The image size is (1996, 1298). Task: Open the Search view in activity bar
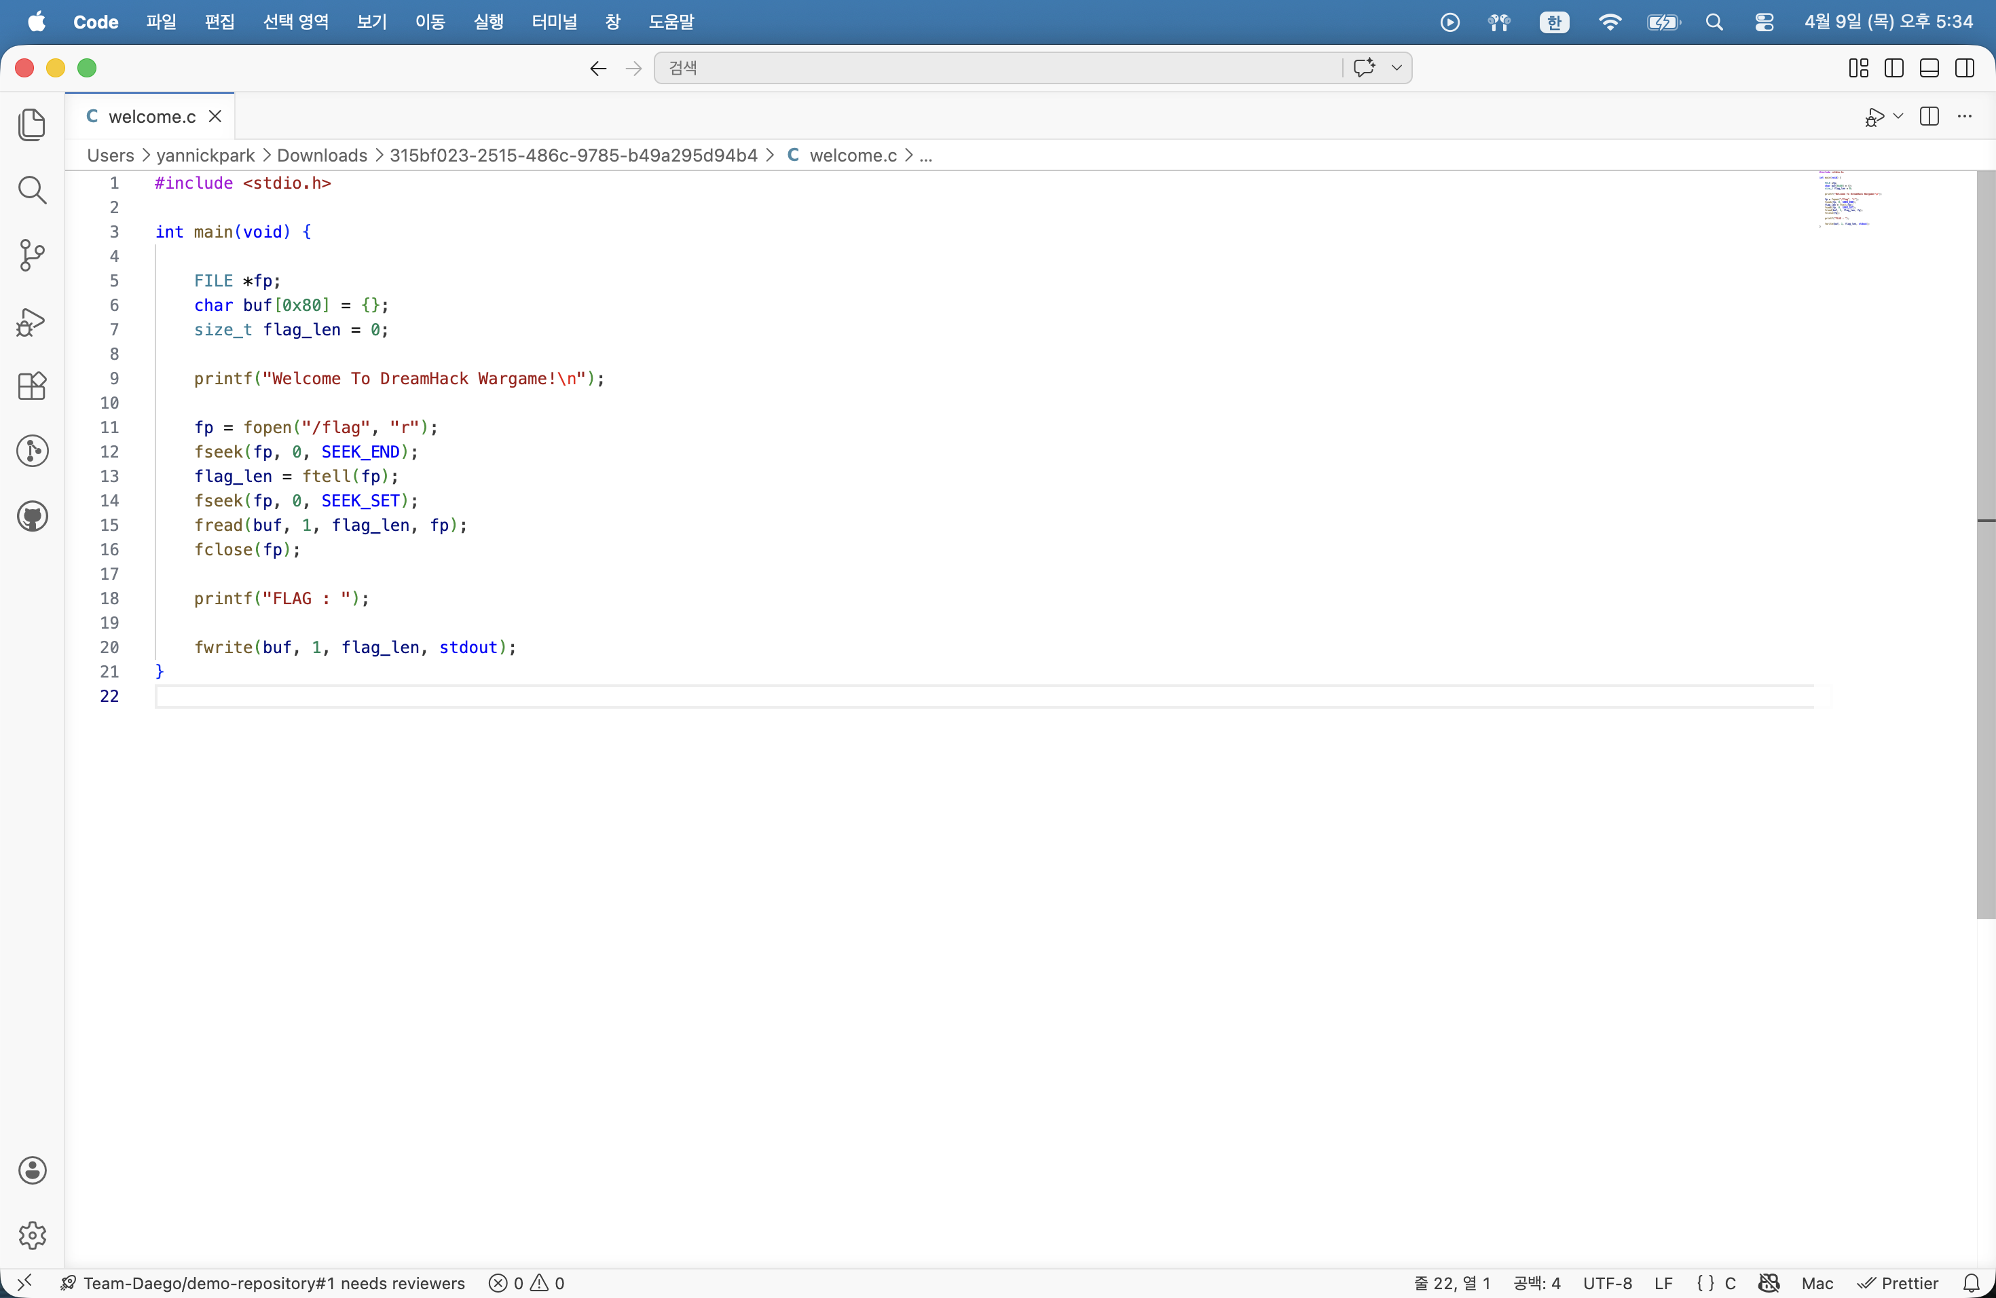32,190
